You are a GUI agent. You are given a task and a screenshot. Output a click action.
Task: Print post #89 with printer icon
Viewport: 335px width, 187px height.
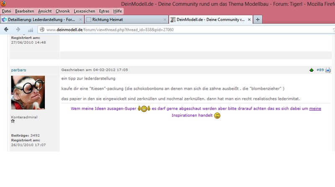click(328, 70)
